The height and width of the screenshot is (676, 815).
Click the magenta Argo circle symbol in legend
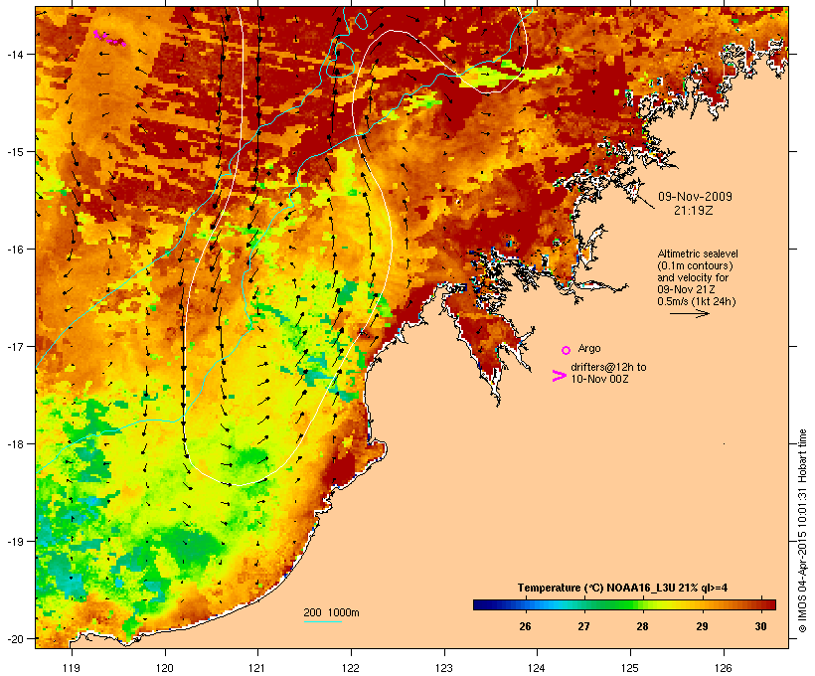click(566, 350)
